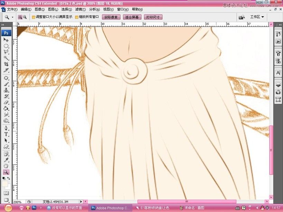
Task: Select the Magic Wand tool
Action: [x=6, y=58]
